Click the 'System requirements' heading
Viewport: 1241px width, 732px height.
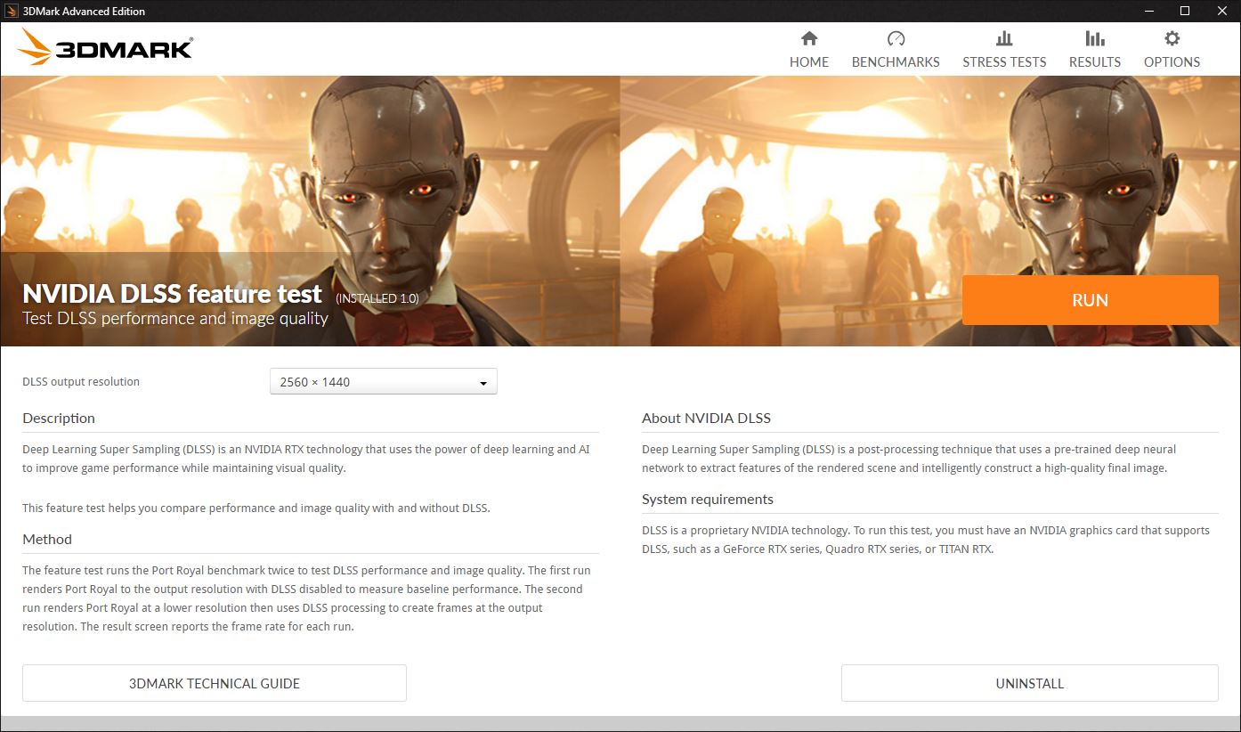(708, 500)
